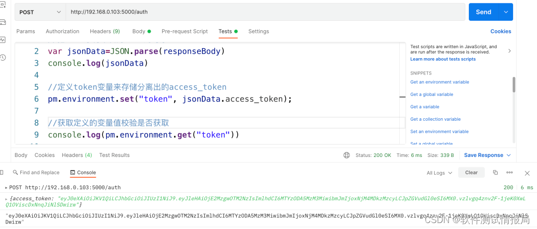Image resolution: width=537 pixels, height=229 pixels.
Task: Insert Get an environment variable snippet
Action: tap(440, 82)
